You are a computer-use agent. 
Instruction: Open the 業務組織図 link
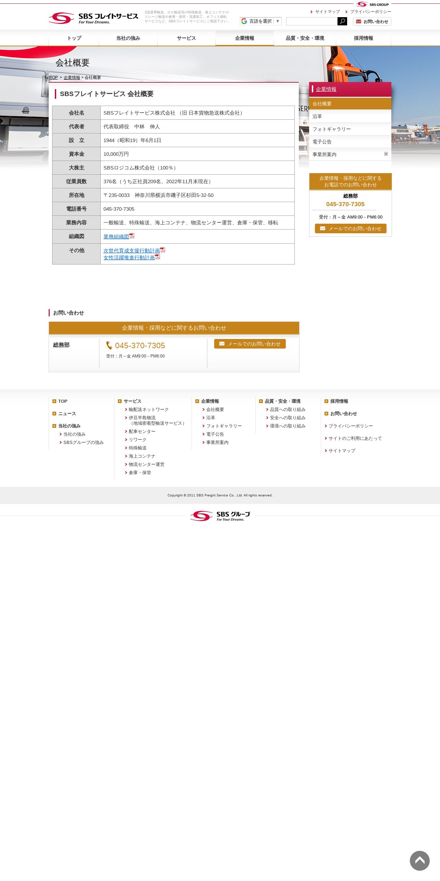point(116,237)
